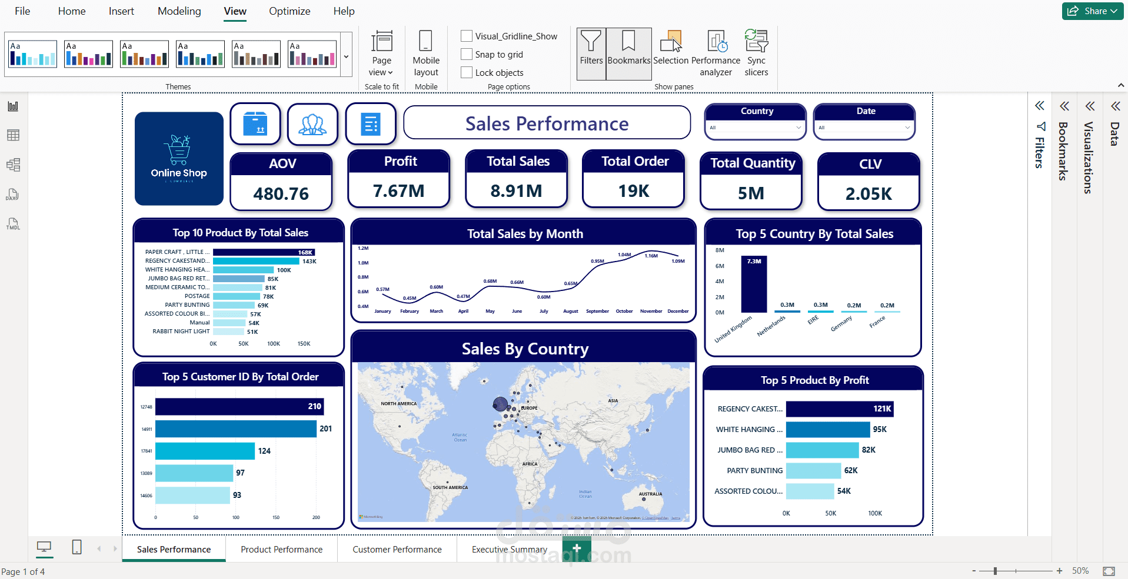Image resolution: width=1128 pixels, height=579 pixels.
Task: Open Sync slicers pane
Action: (x=756, y=53)
